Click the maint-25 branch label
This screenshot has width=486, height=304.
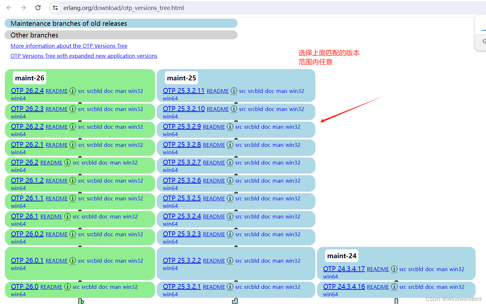point(182,78)
